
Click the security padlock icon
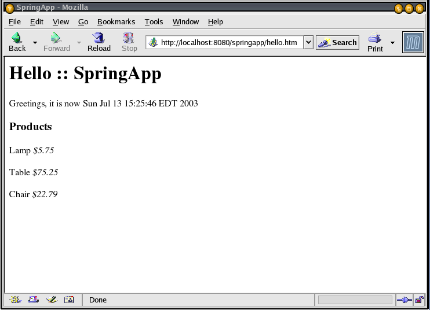[419, 300]
